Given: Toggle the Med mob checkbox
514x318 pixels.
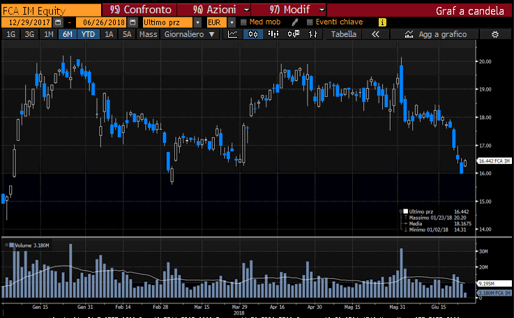Looking at the screenshot, I should coord(243,22).
